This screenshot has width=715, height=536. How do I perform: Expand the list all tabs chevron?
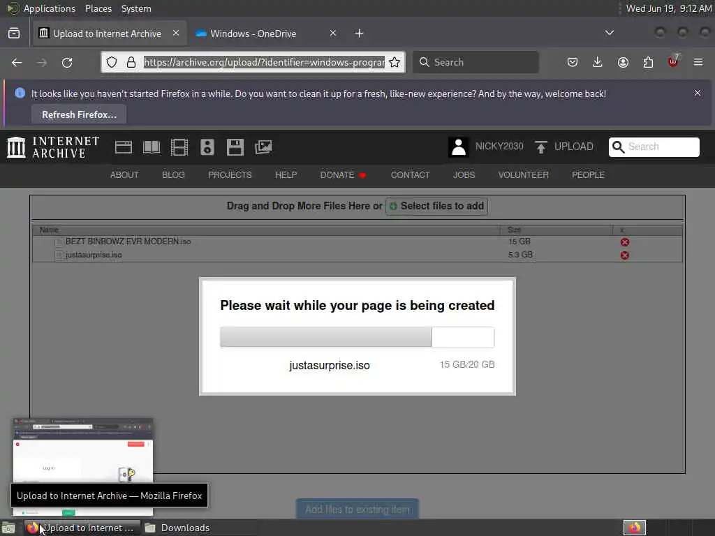coord(609,33)
